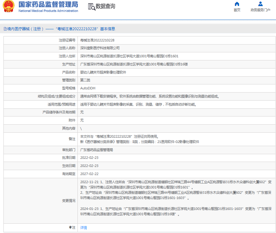276x233 pixels.
Task: Click the 注册证编号 field label
Action: [67, 40]
